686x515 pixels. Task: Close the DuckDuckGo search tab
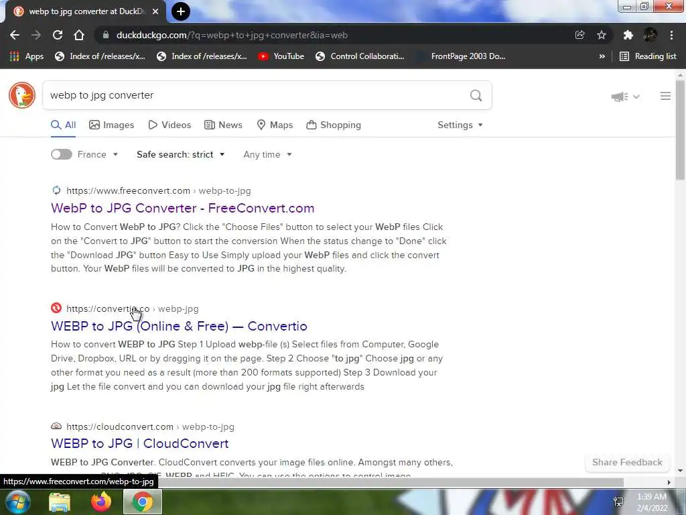point(155,11)
